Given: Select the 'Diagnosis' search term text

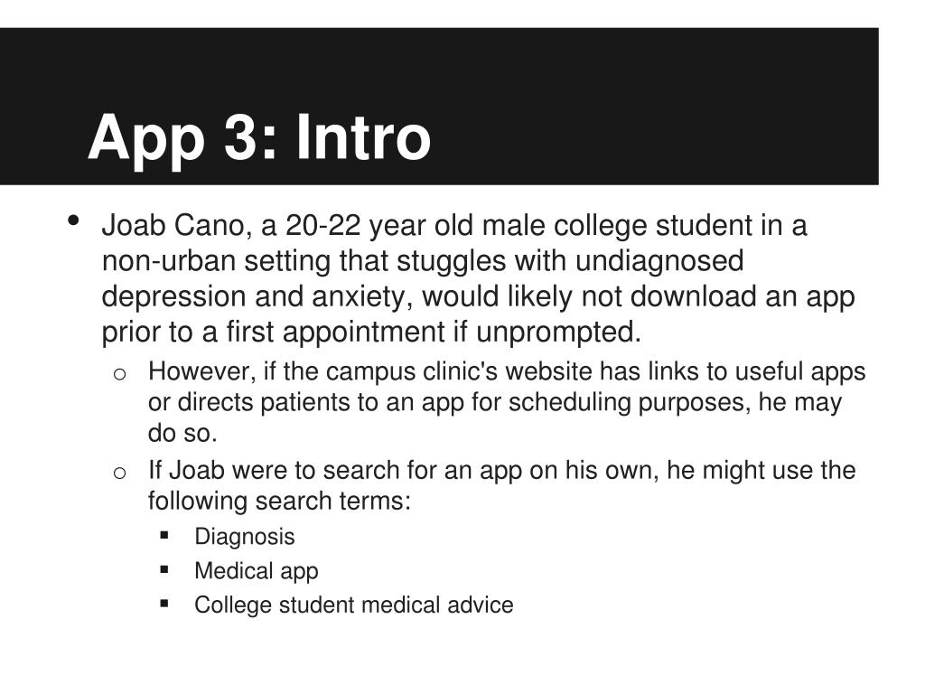Looking at the screenshot, I should pos(244,537).
